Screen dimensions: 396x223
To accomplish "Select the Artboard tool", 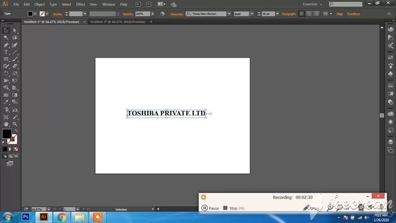I will click(6, 117).
